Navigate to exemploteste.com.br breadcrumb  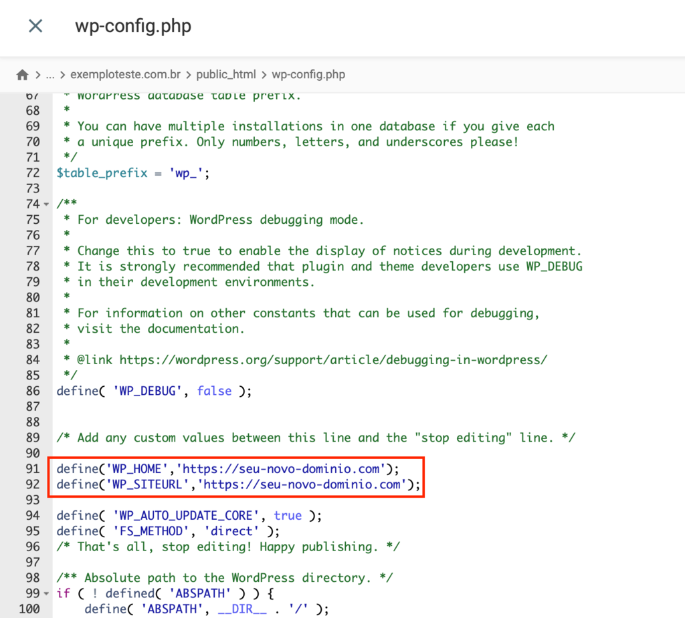pyautogui.click(x=125, y=75)
